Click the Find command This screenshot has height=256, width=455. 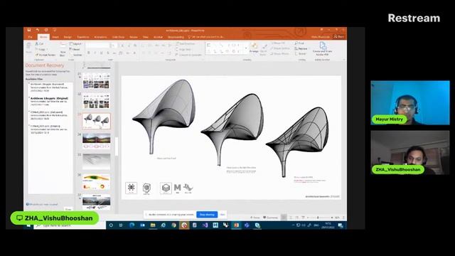coord(299,43)
